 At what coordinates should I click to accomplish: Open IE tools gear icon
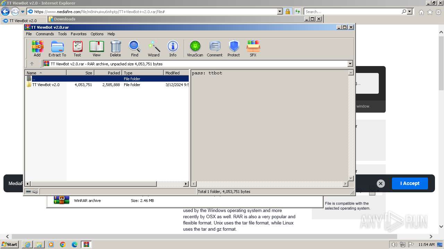(438, 12)
